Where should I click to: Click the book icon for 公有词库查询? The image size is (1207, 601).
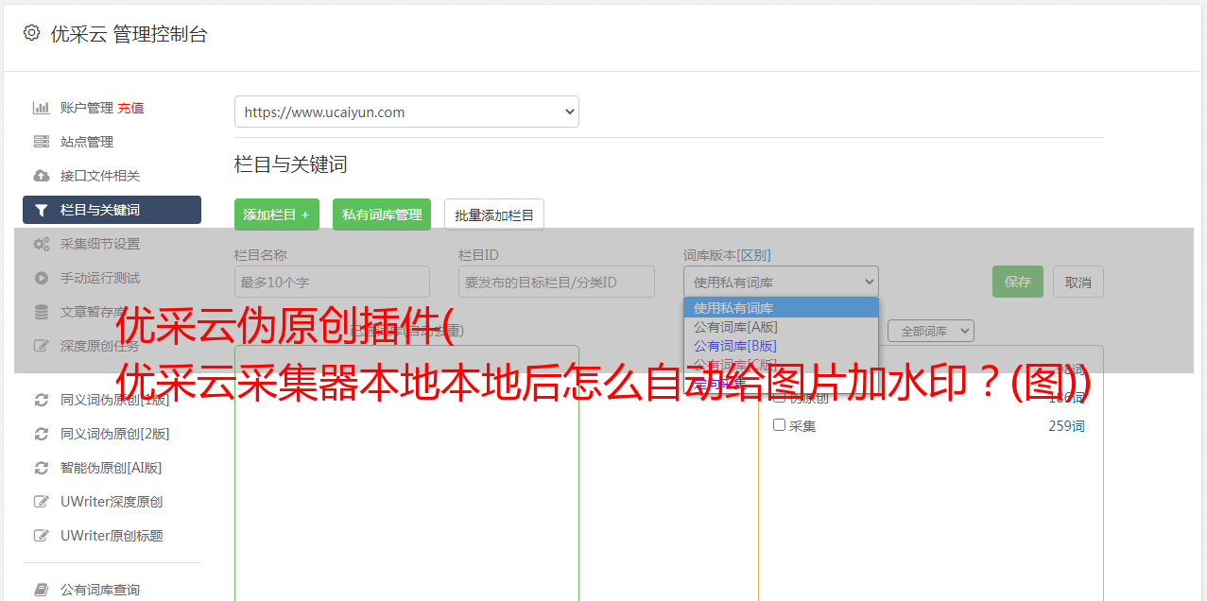tap(42, 590)
